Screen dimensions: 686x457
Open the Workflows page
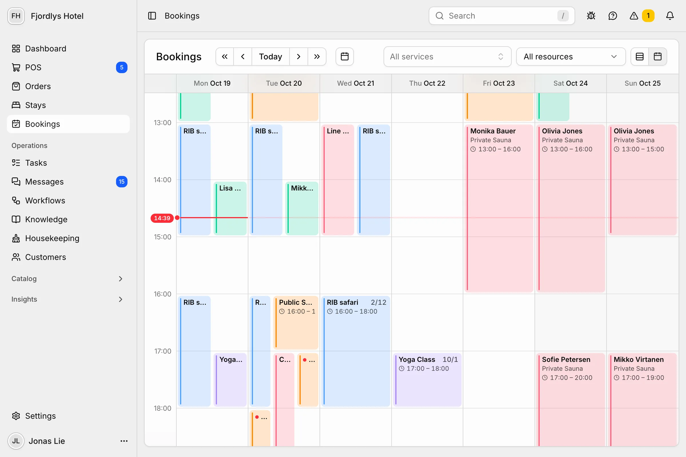[68, 201]
